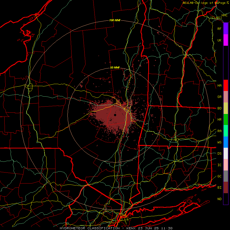Click the RA legend label text

pos(219,131)
